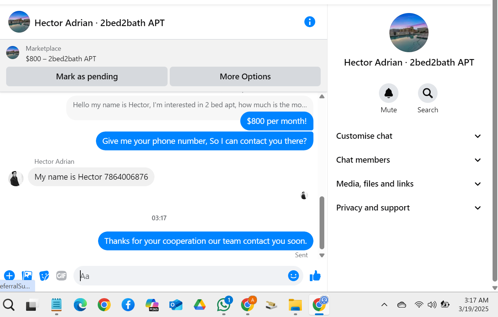Expand Privacy and support section
The height and width of the screenshot is (317, 498).
point(409,208)
